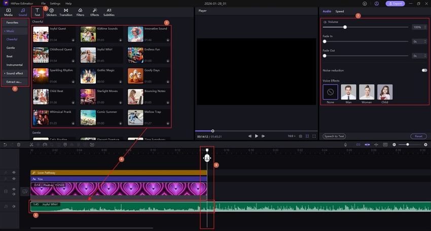Open the Extract audio option
This screenshot has width=431, height=231.
point(15,82)
